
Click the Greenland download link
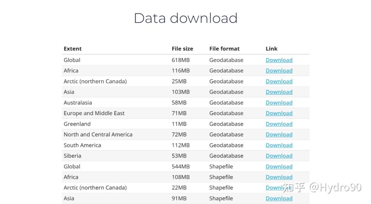coord(279,124)
